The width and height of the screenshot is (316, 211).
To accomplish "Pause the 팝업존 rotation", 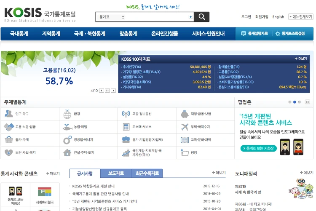I will tap(307, 102).
